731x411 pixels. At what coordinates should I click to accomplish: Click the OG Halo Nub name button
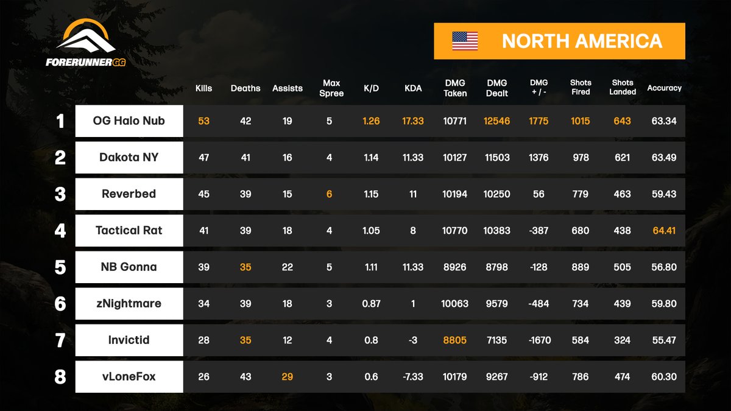pyautogui.click(x=129, y=121)
